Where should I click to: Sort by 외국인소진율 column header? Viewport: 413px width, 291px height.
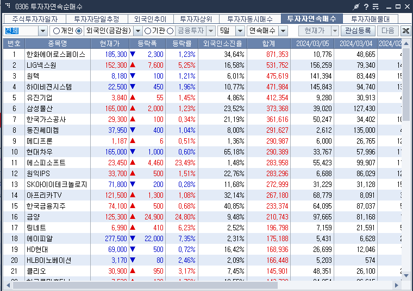(223, 43)
